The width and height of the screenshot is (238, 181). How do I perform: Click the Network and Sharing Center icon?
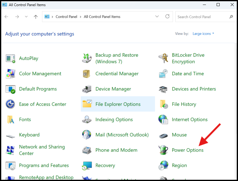[x=10, y=150]
